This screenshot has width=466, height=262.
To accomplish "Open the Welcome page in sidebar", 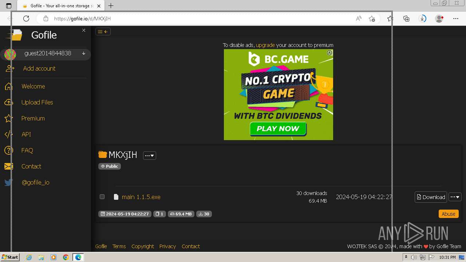I will 33,86.
